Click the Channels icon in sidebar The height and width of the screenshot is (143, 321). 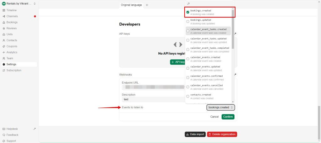tap(4, 16)
